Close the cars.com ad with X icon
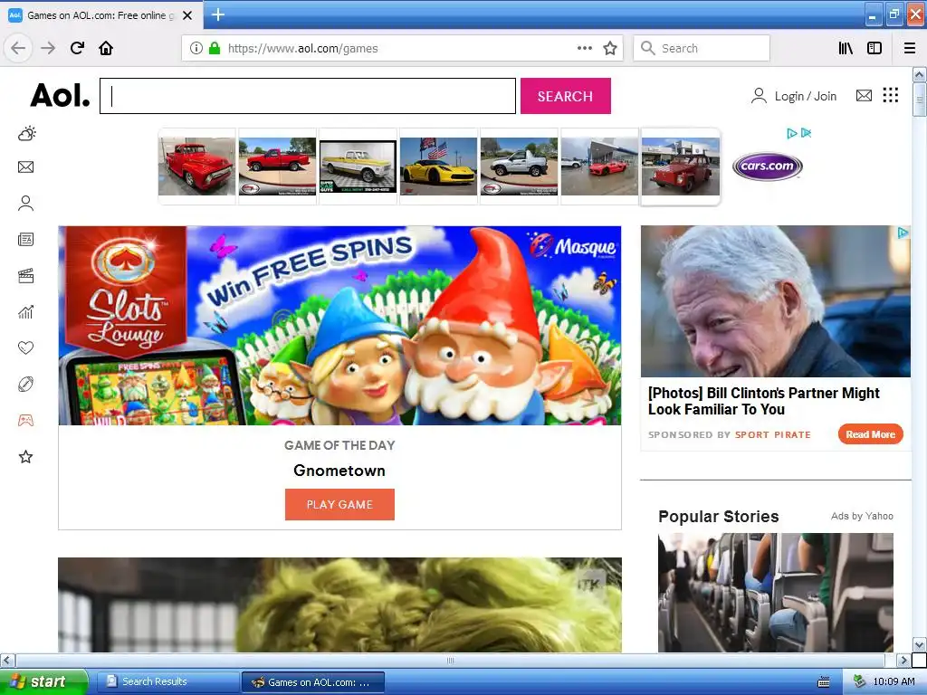This screenshot has height=695, width=927. click(806, 134)
